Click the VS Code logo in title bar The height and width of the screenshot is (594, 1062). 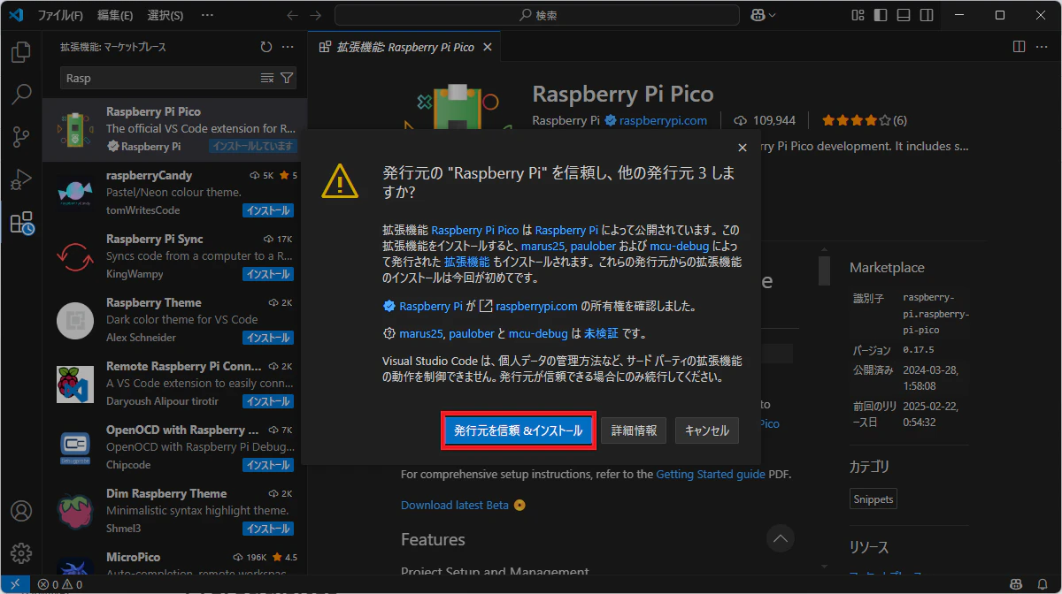point(15,15)
